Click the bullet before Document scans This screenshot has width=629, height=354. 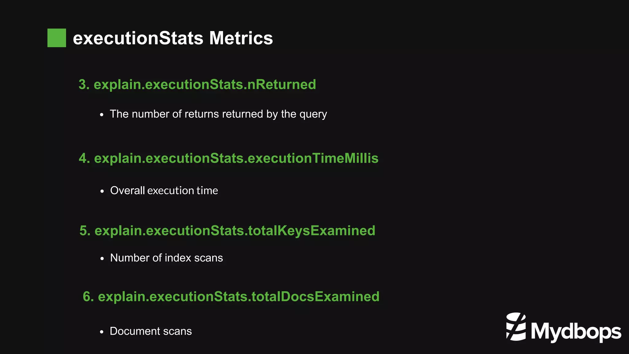pos(102,332)
